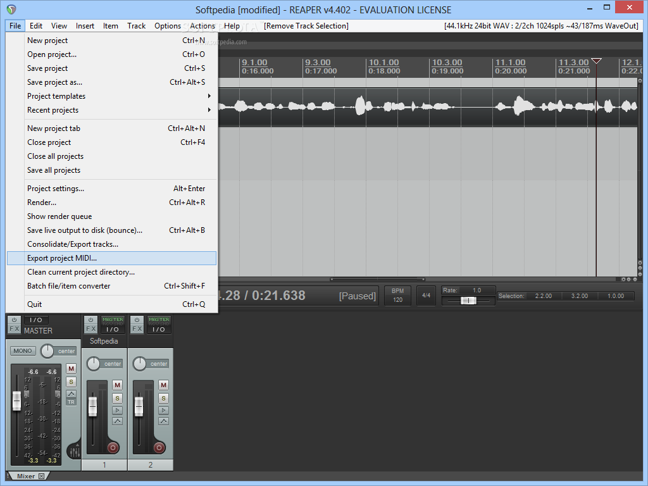The image size is (648, 486).
Task: Open the MASTER track FX chain
Action: [14, 329]
